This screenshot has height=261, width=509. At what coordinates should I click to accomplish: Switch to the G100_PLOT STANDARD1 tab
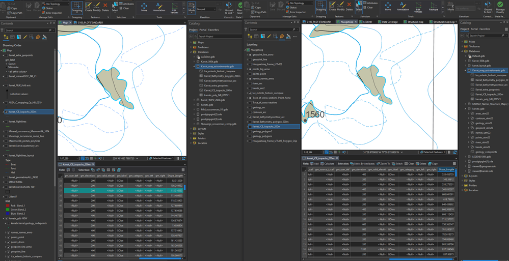[x=89, y=22]
